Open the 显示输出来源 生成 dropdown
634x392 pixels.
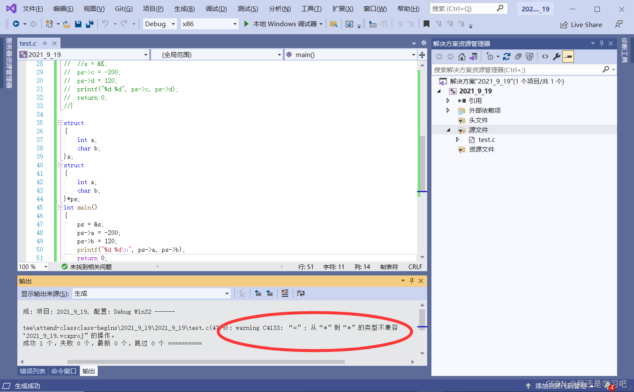151,294
